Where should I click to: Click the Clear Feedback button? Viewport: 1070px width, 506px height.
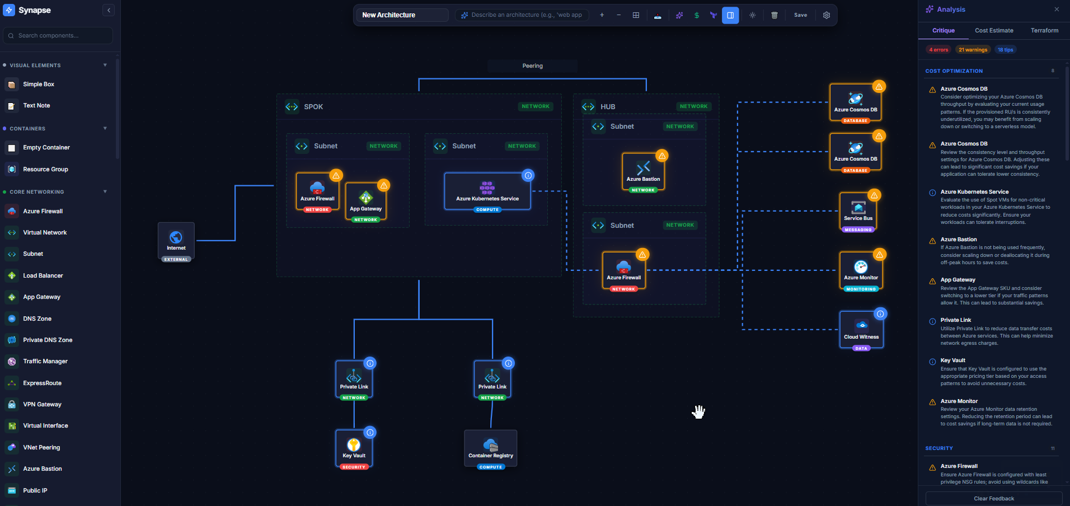point(993,498)
